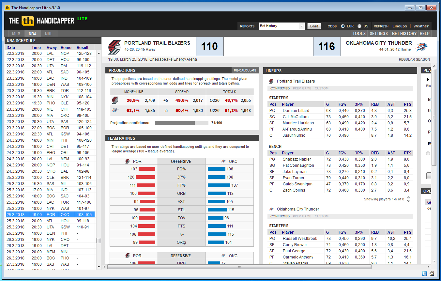
Task: Click the home icon in status bar
Action: (432, 273)
